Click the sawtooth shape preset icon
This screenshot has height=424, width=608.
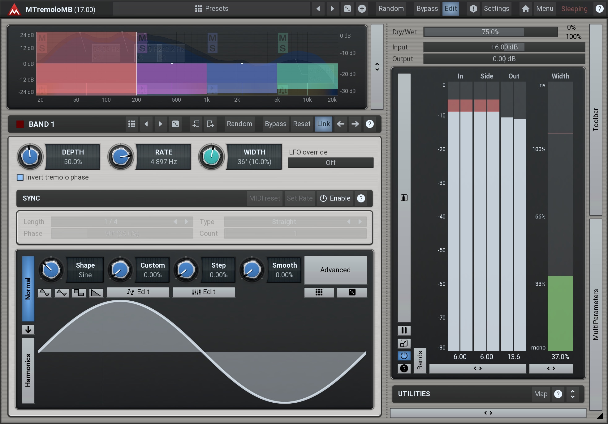point(96,292)
